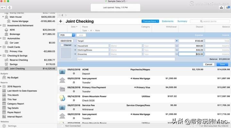Toggle cleared circle on Green Mountain Power 08/14
231x128 pixels.
[74, 100]
